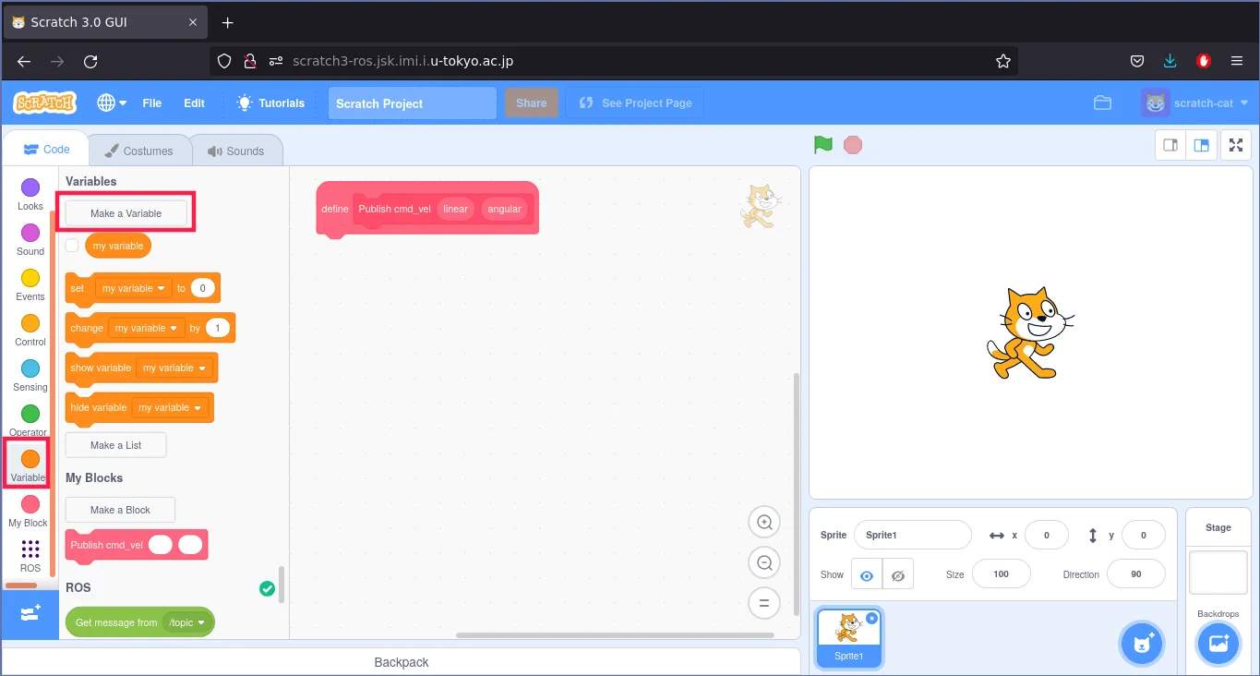The image size is (1260, 676).
Task: Select the Events block category
Action: (x=30, y=284)
